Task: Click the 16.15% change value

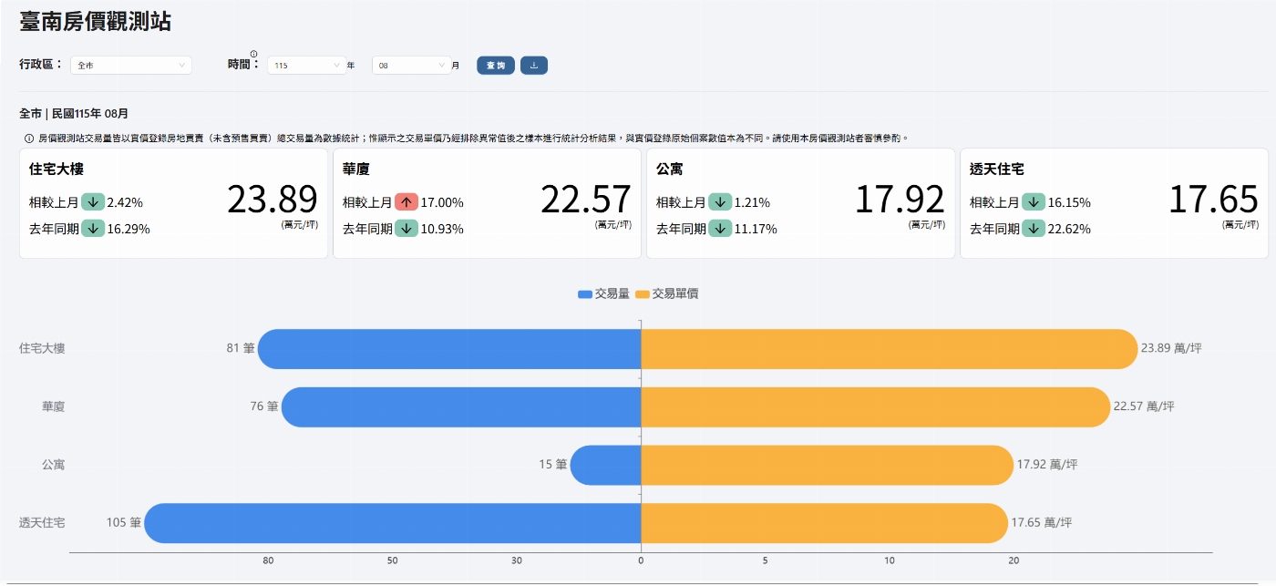Action: tap(1069, 202)
